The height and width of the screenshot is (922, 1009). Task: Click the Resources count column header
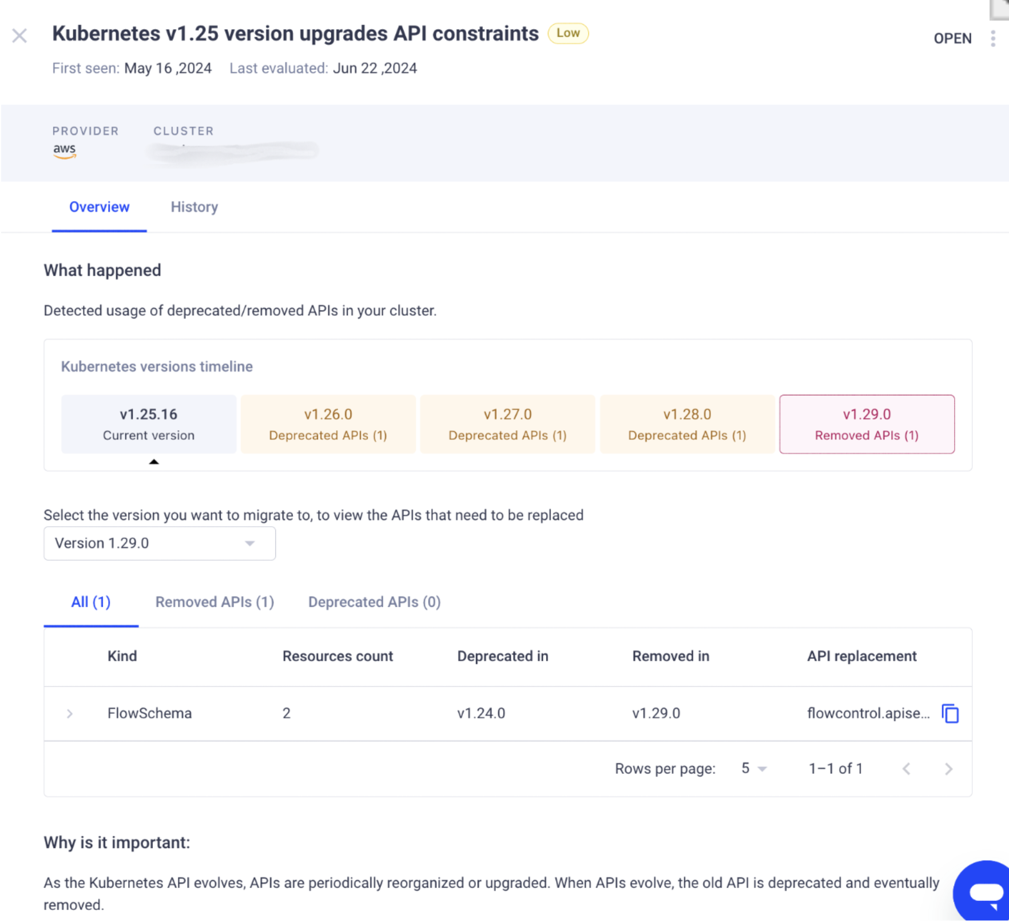337,656
